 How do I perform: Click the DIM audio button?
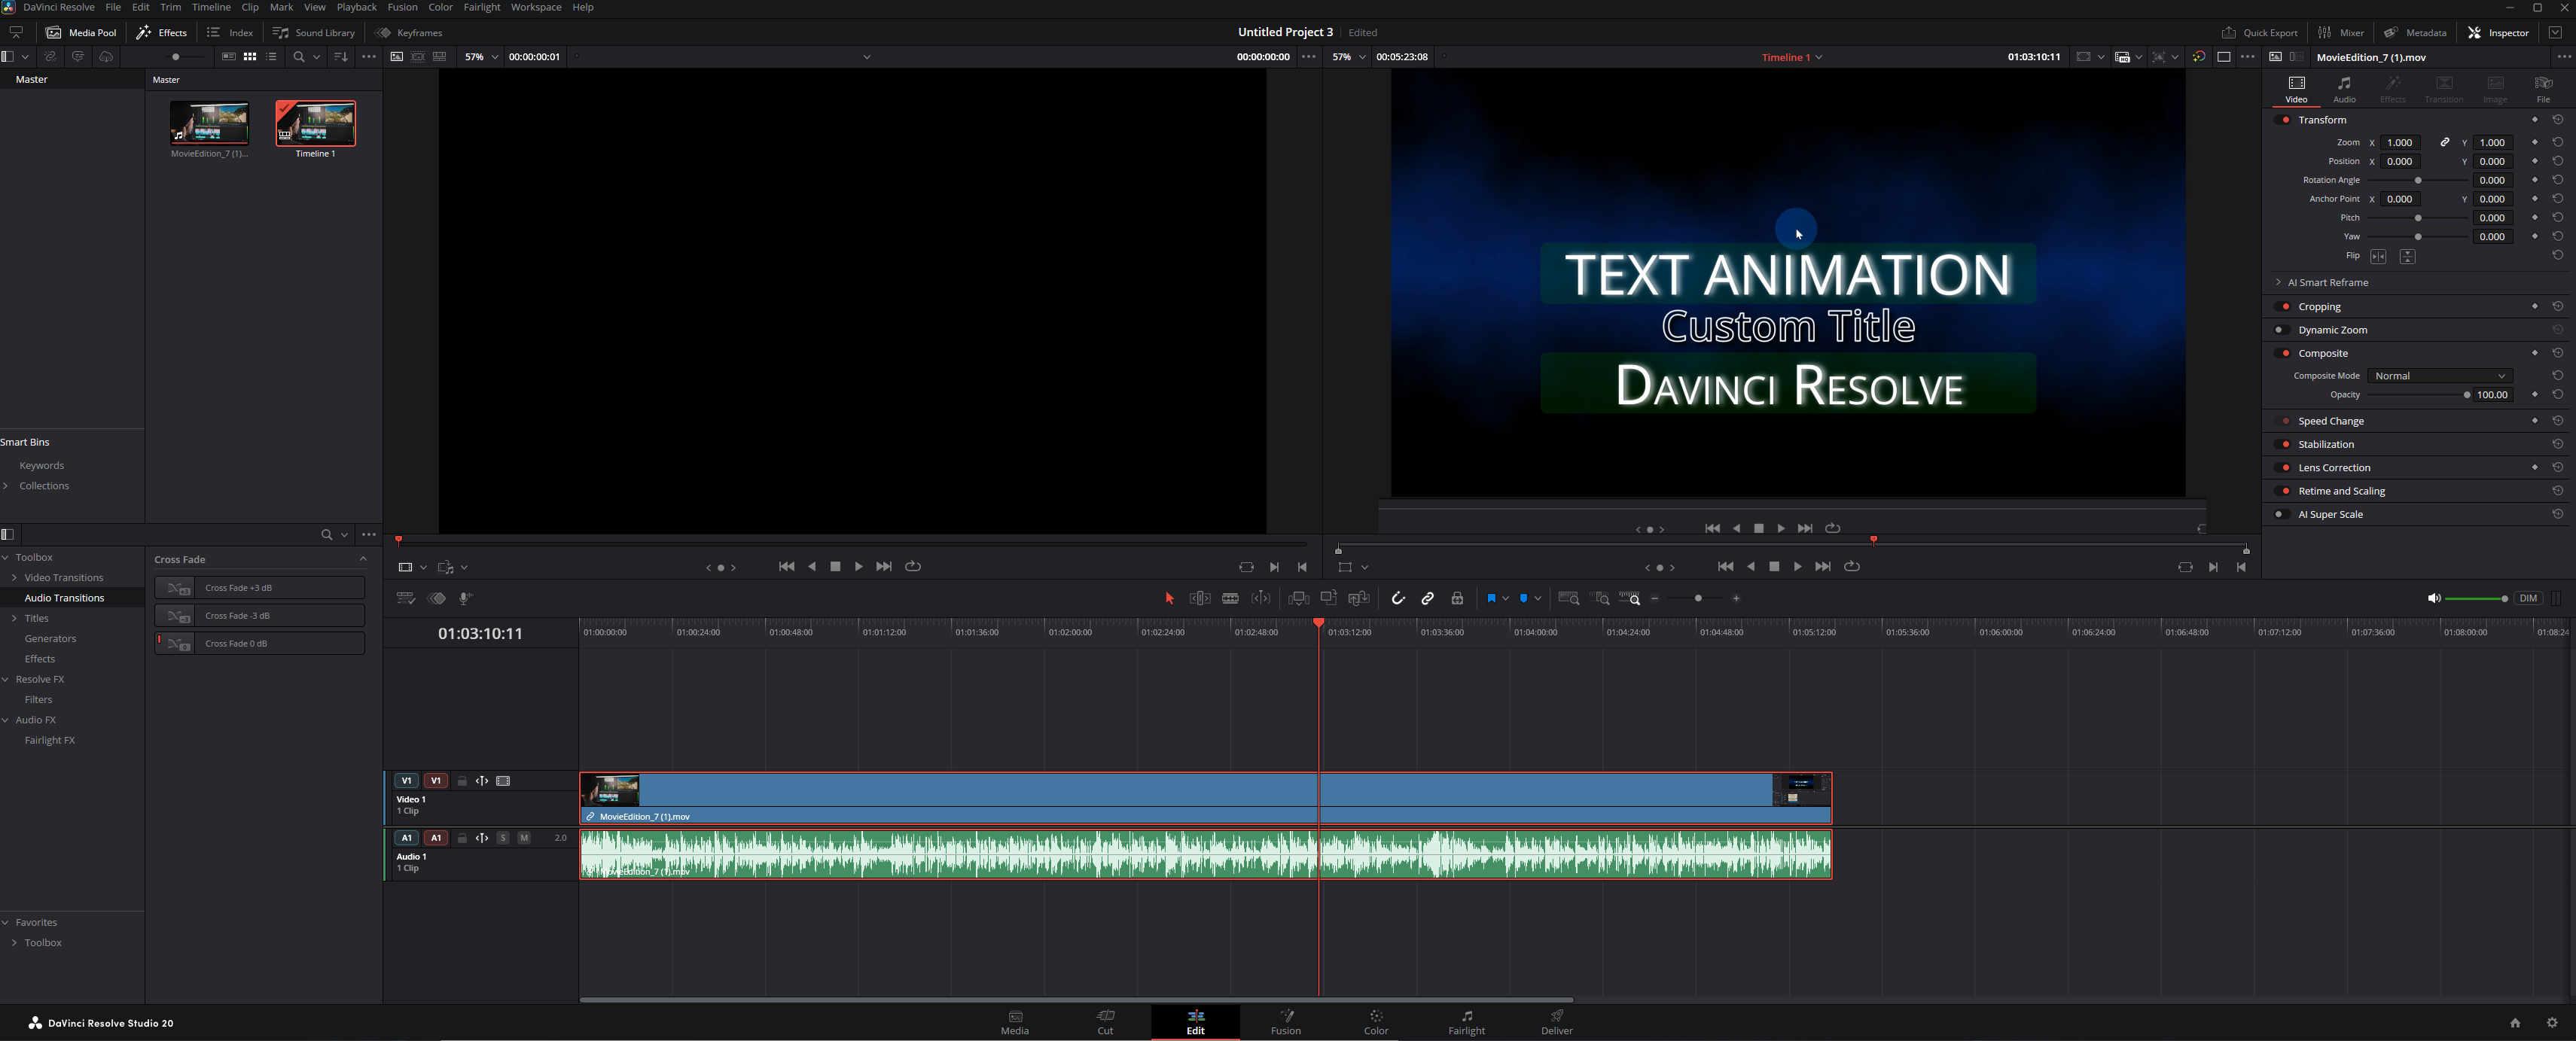pos(2528,598)
